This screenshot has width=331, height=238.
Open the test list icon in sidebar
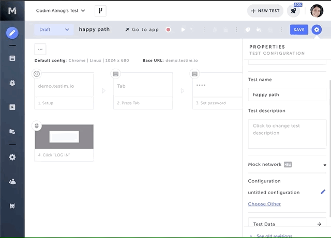(12, 58)
